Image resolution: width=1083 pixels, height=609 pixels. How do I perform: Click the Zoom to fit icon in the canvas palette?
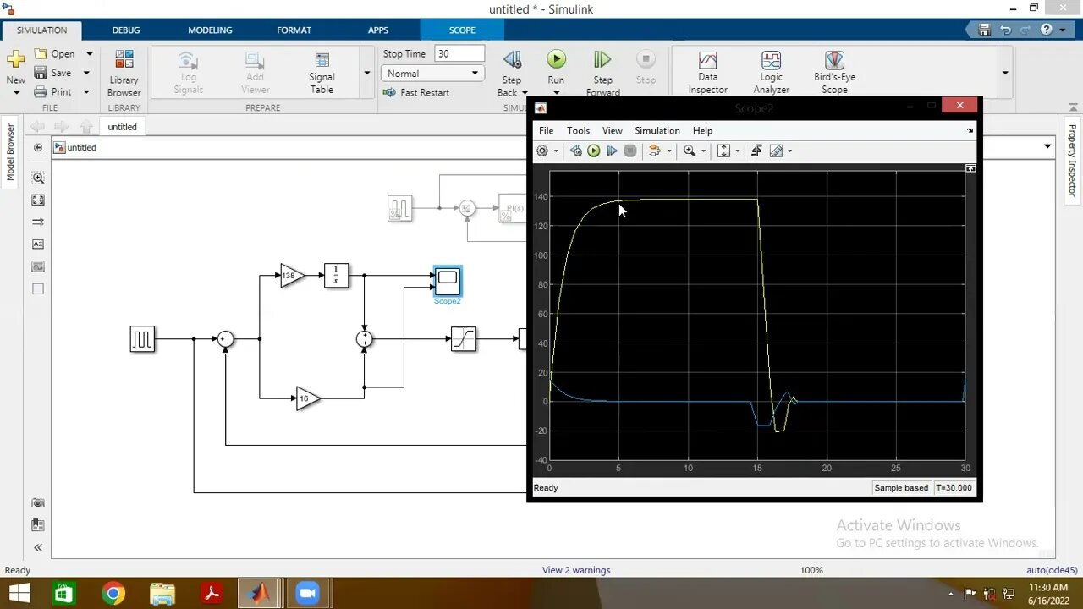point(38,178)
